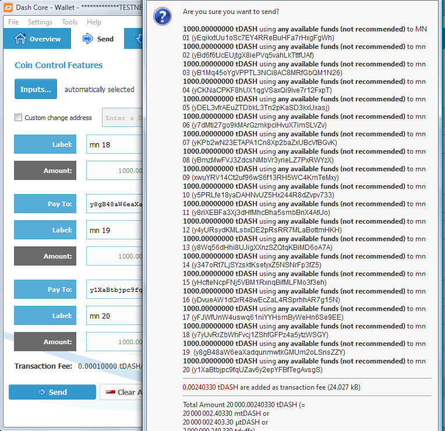This screenshot has height=431, width=445.
Task: Click the mn 14 address y347oRt7LjSYzsktKsetyxZ5NSNrFp3fZ5
Action: (x=256, y=265)
